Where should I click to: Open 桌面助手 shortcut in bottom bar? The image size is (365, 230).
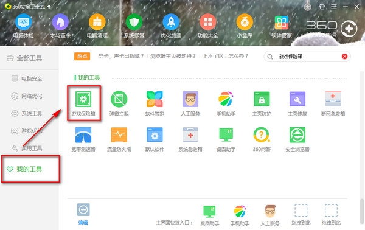coord(210,215)
